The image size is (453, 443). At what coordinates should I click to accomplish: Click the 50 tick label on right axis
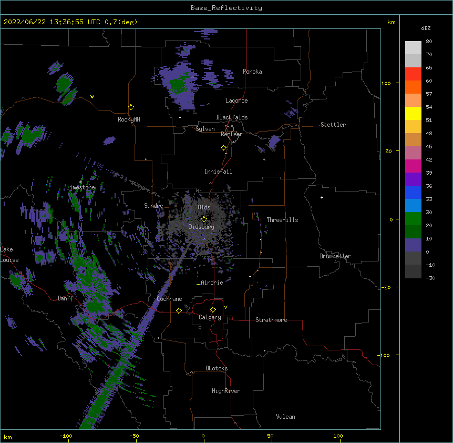[x=388, y=151]
